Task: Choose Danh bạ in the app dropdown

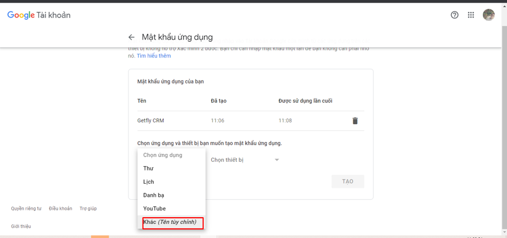Action: tap(154, 195)
